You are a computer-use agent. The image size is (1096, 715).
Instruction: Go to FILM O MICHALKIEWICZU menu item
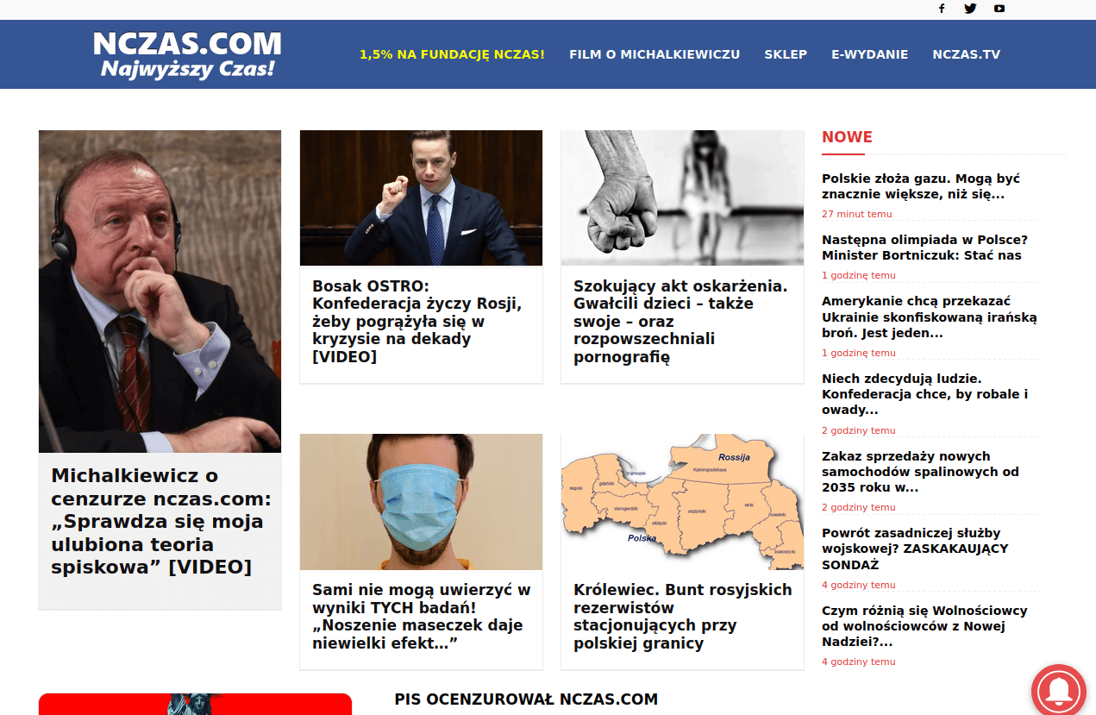tap(654, 54)
